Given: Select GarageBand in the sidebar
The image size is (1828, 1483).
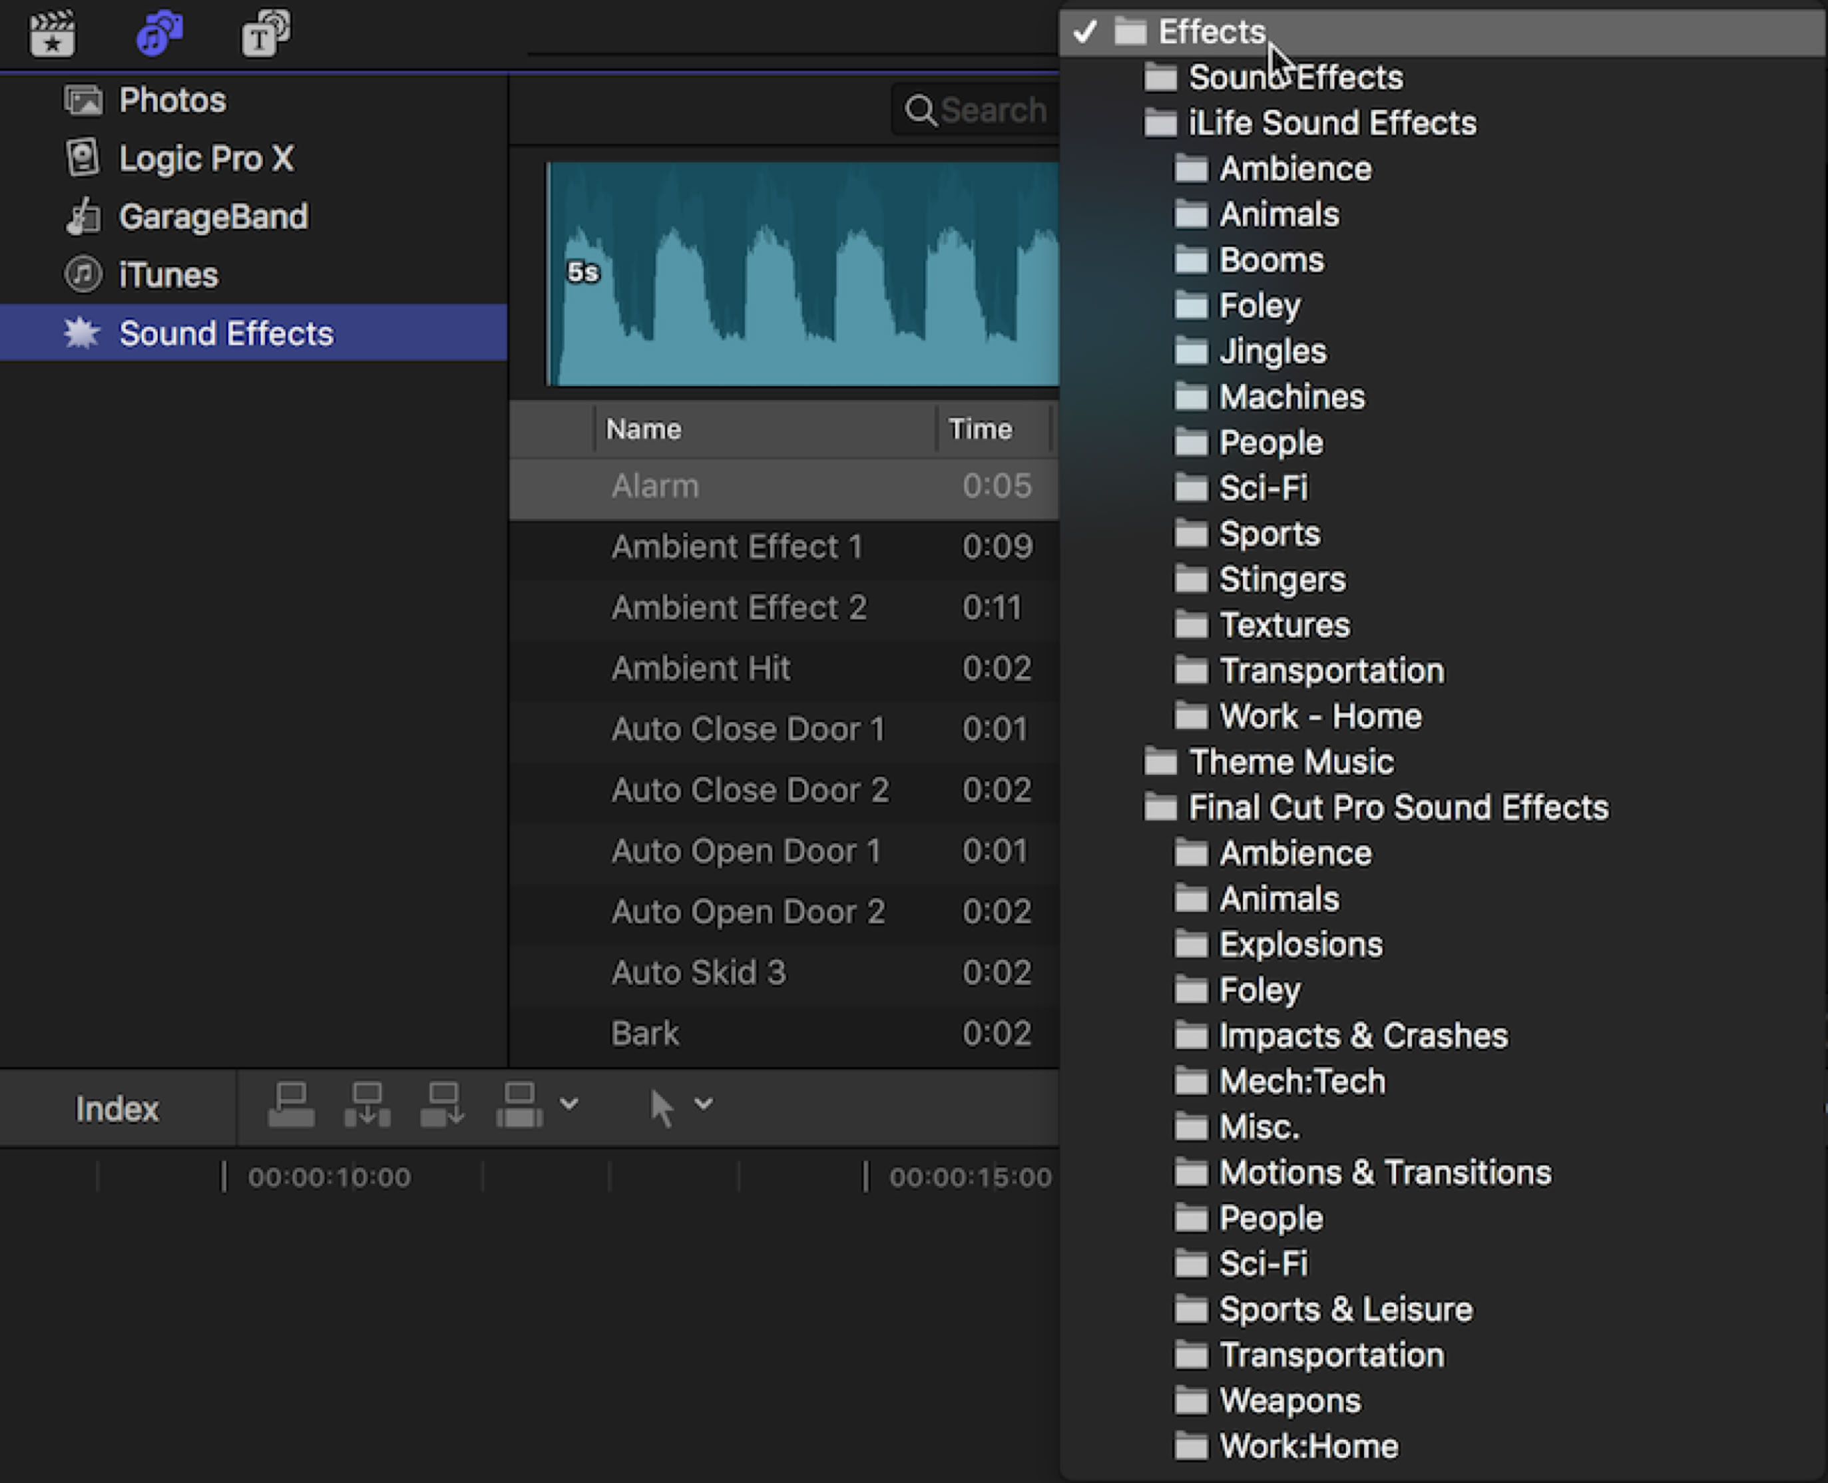Looking at the screenshot, I should pyautogui.click(x=213, y=216).
